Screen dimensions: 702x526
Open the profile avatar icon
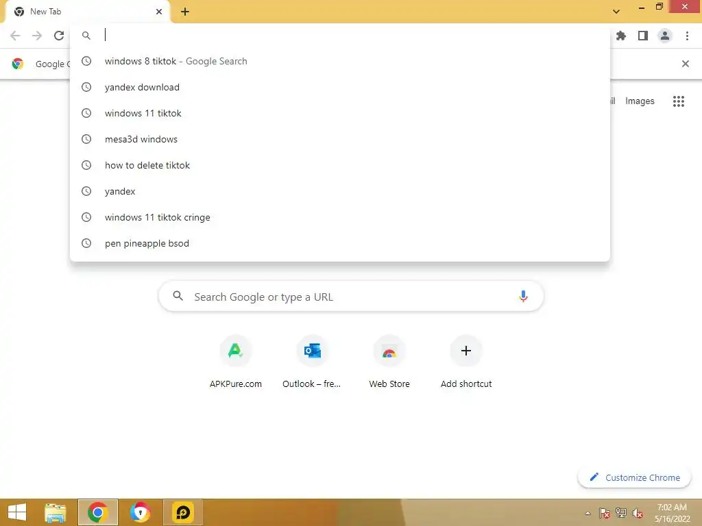click(x=665, y=36)
